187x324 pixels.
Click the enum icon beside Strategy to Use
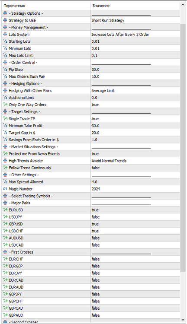(x=5, y=20)
